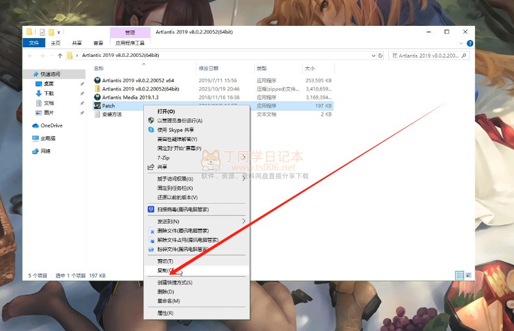Select 网络 in the navigation pane

pos(45,151)
